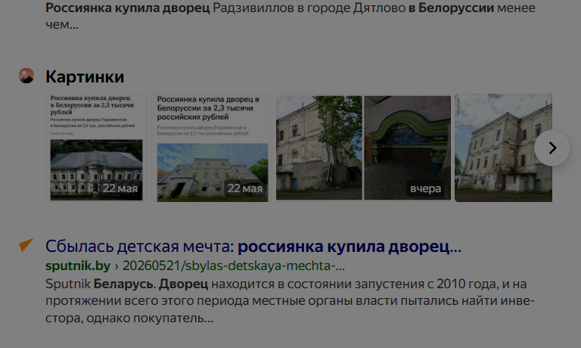Open first thumbnail dated 22 мая with grey-roofed palace
This screenshot has height=348, width=581.
point(96,148)
